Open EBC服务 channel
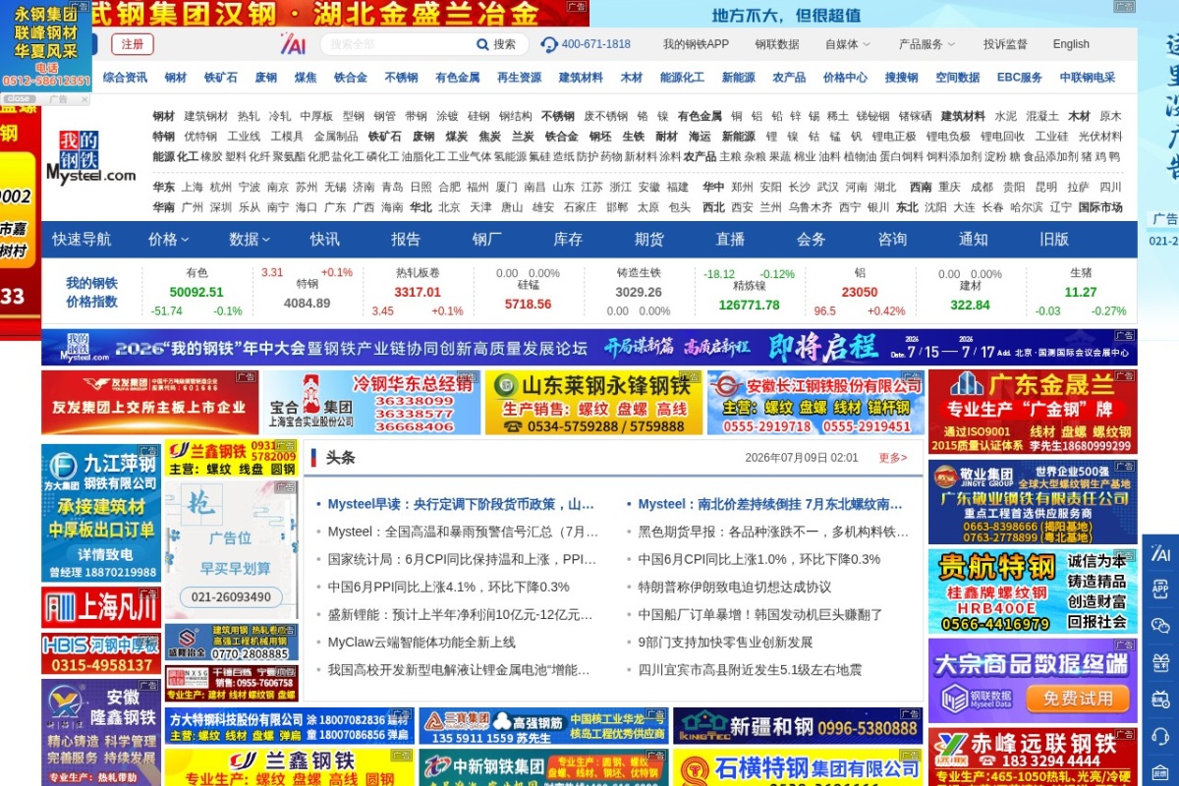The width and height of the screenshot is (1179, 786). coord(1020,78)
